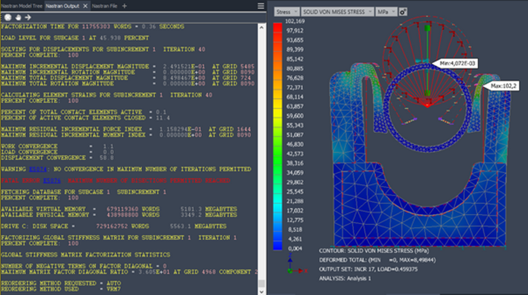Click the right arrow icon in output toolbar
528x295 pixels.
point(27,17)
